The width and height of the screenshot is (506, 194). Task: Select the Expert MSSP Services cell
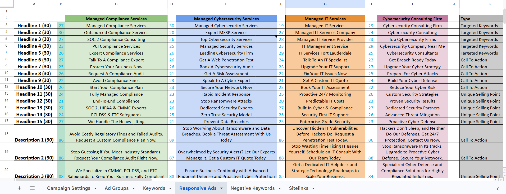pyautogui.click(x=226, y=32)
